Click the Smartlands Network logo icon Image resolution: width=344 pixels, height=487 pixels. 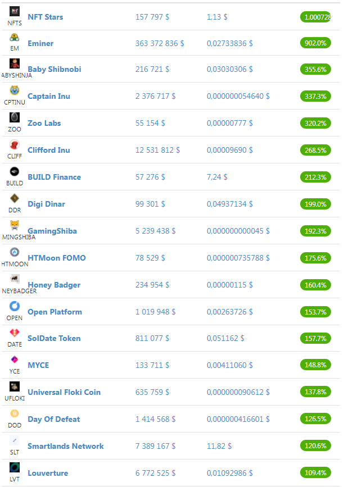pyautogui.click(x=15, y=440)
